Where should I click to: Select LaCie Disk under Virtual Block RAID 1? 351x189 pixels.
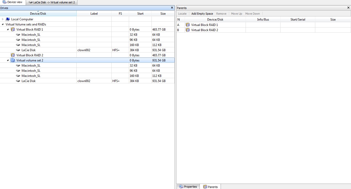click(x=29, y=50)
